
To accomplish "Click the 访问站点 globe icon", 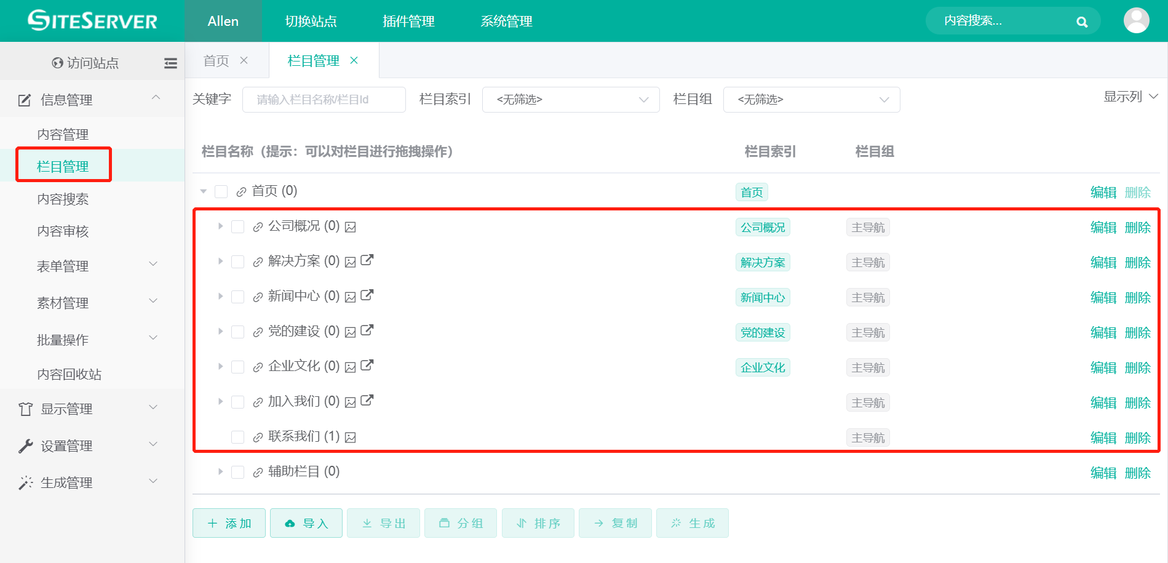I will click(57, 62).
